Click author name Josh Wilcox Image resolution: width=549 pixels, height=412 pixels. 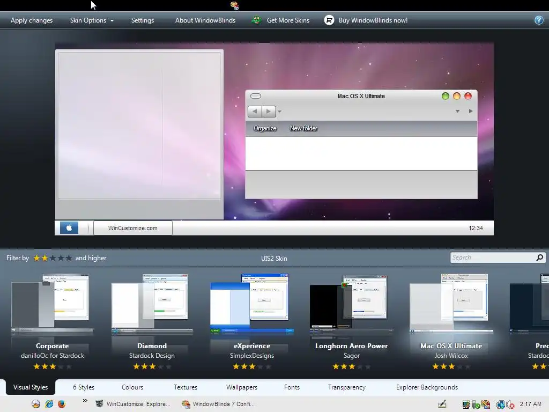point(451,356)
